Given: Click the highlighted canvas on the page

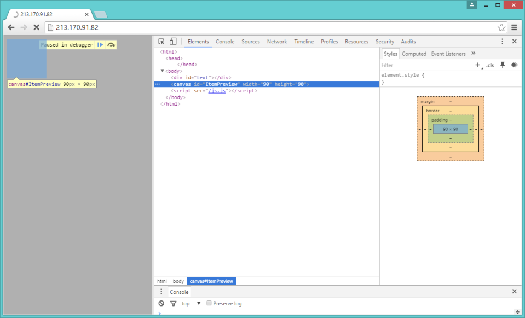Looking at the screenshot, I should 27,59.
